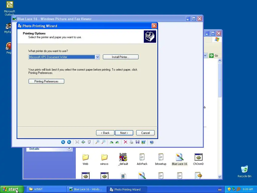
Task: Open address bar dropdown in WINNT window
Action: point(205,56)
